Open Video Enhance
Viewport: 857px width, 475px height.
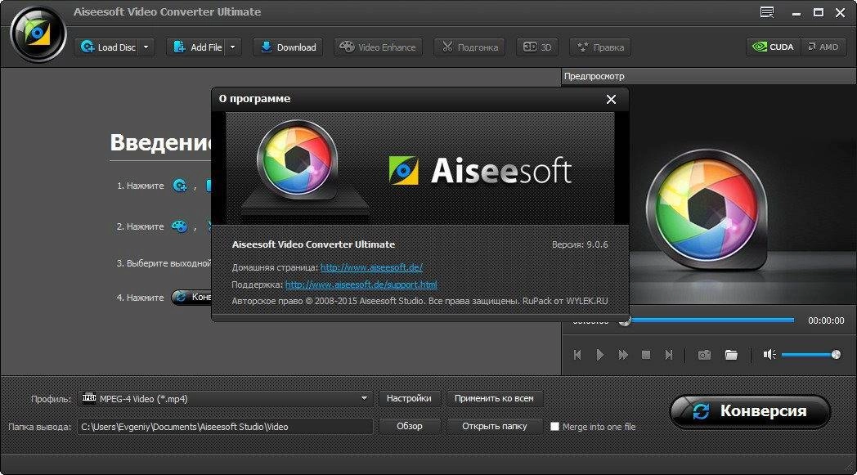pyautogui.click(x=378, y=47)
